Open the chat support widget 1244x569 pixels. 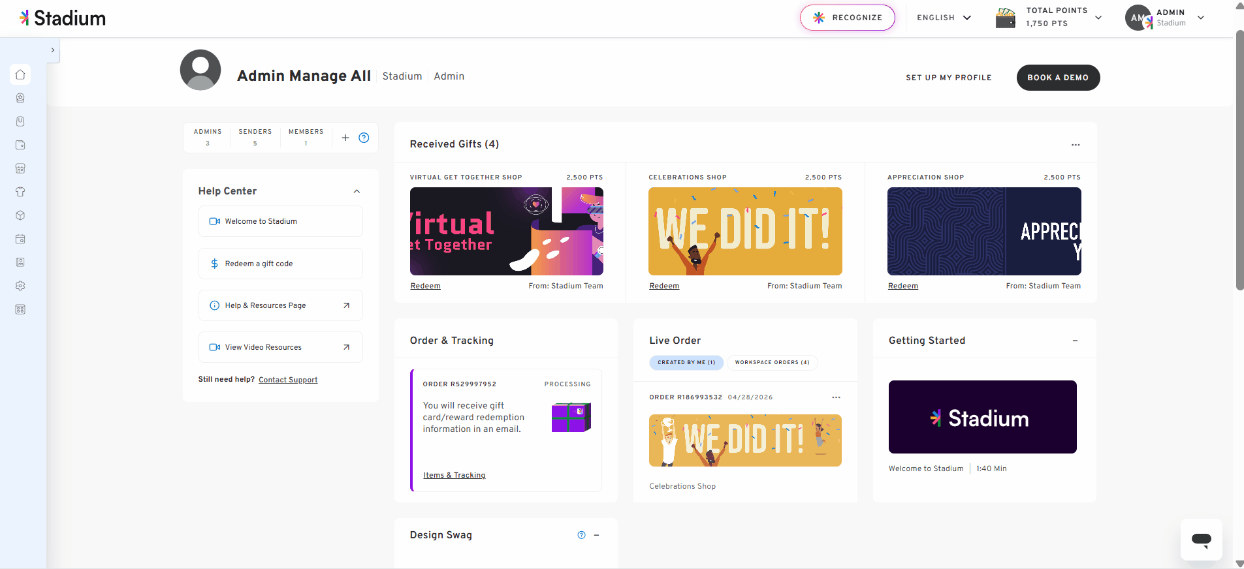click(x=1202, y=540)
